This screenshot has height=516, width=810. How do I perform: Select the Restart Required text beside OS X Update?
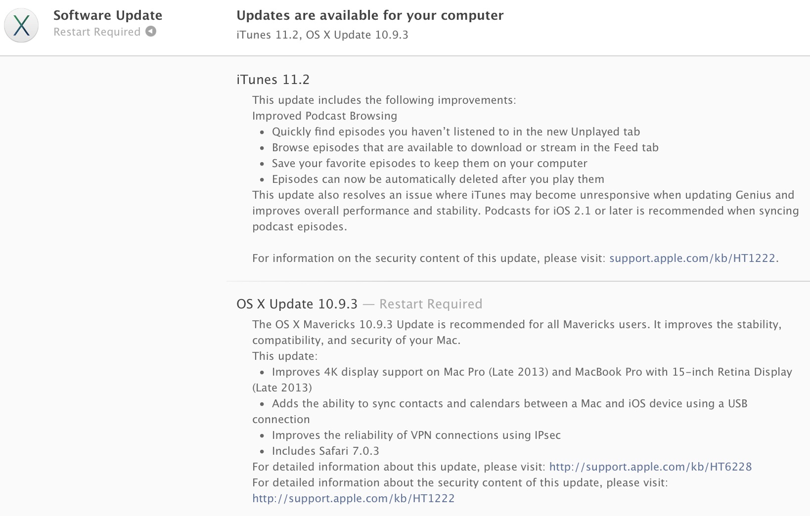coord(430,304)
